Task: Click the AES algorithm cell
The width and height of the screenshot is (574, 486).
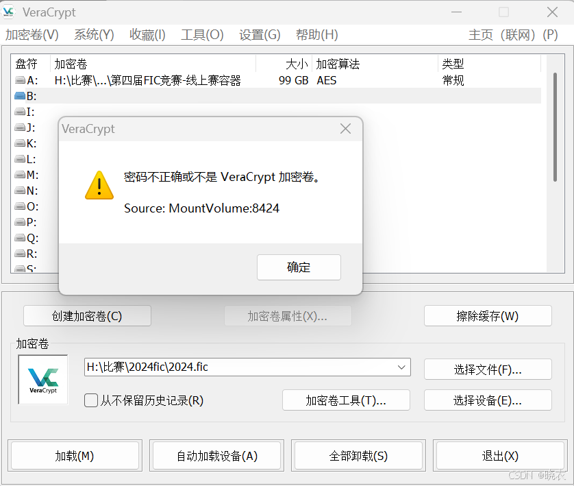Action: click(327, 80)
